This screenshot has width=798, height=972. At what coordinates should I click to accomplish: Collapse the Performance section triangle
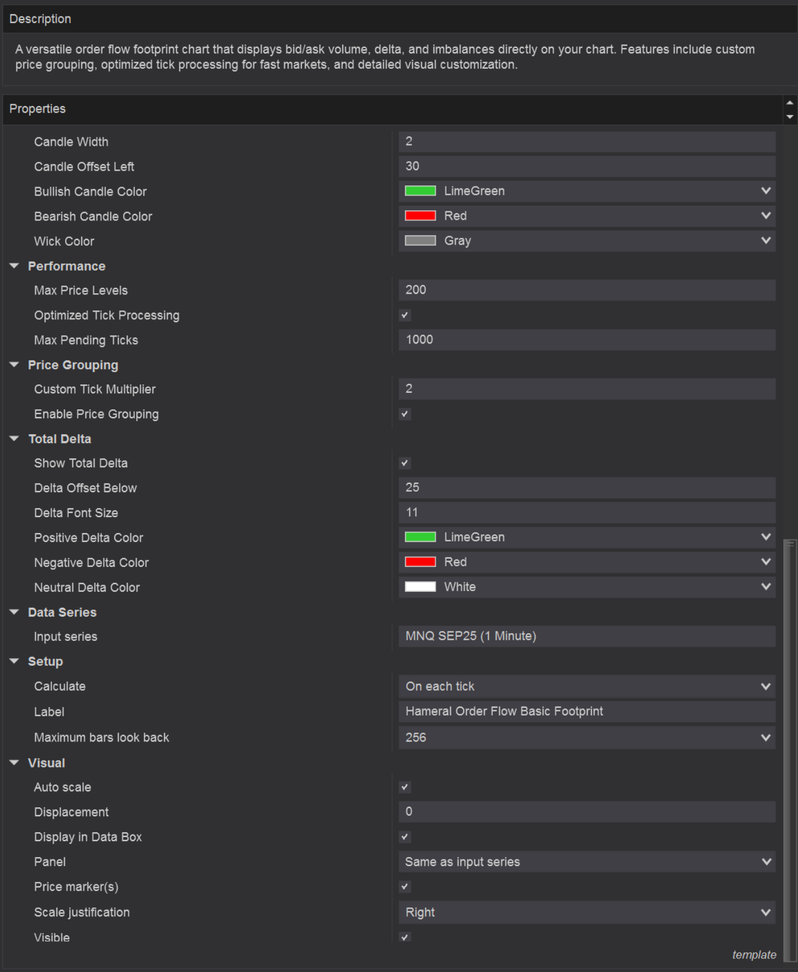14,266
